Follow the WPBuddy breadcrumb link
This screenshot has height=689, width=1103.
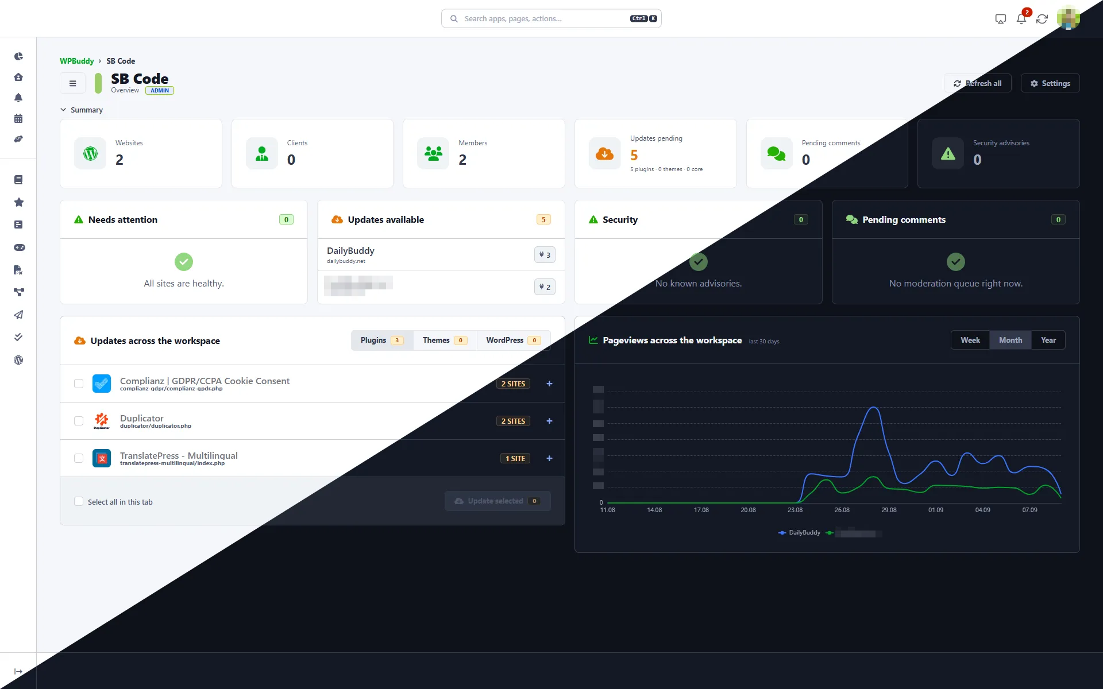coord(76,61)
